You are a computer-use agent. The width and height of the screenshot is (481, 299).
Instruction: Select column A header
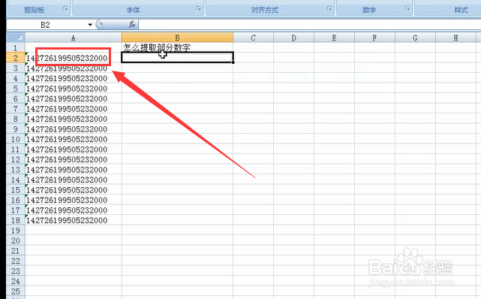[73, 38]
